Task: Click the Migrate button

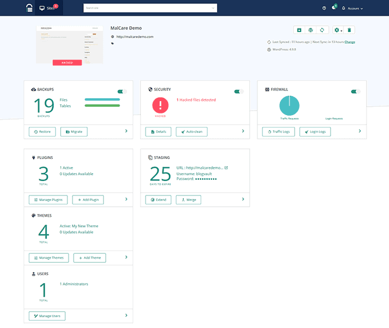Action: 74,131
